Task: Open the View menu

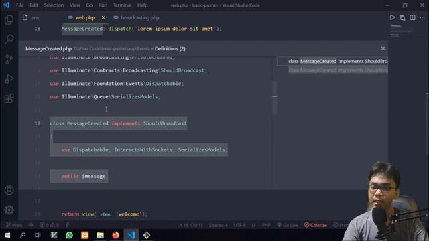Action: [x=74, y=5]
